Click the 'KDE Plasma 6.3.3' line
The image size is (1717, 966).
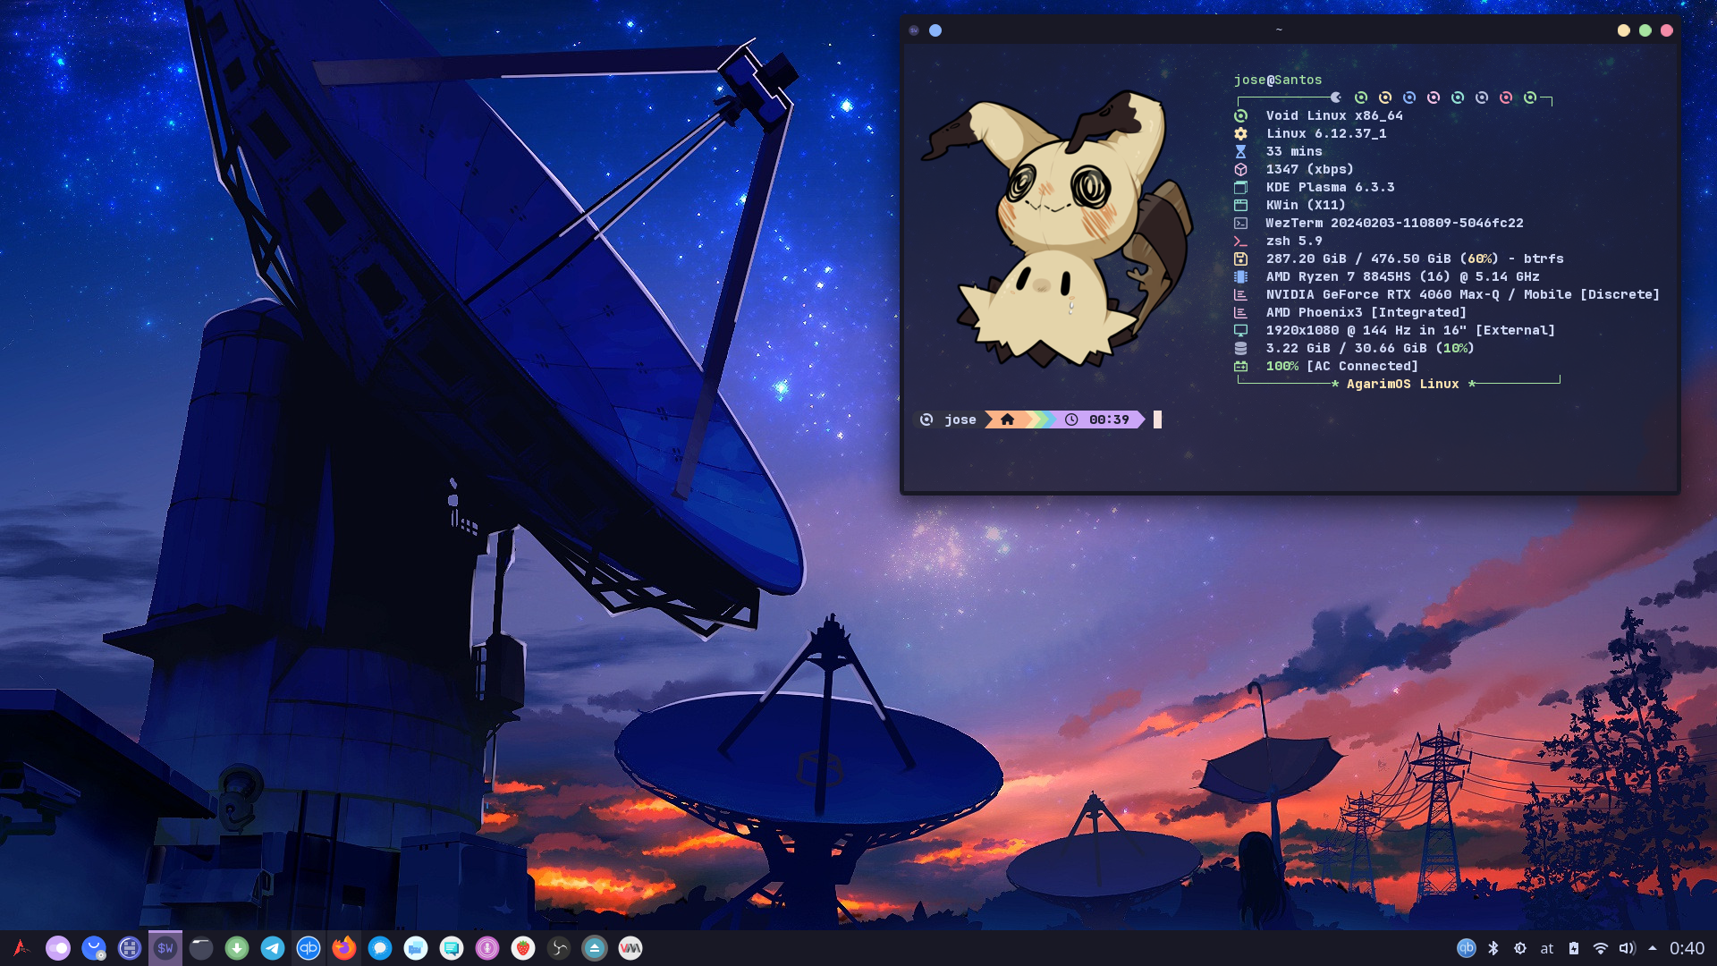1330,187
